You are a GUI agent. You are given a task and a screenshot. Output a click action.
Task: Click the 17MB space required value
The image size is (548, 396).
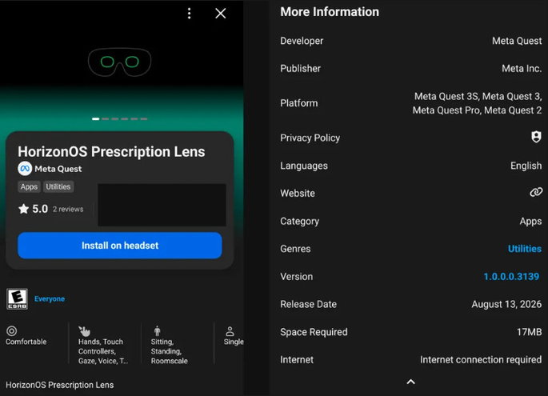click(x=529, y=332)
